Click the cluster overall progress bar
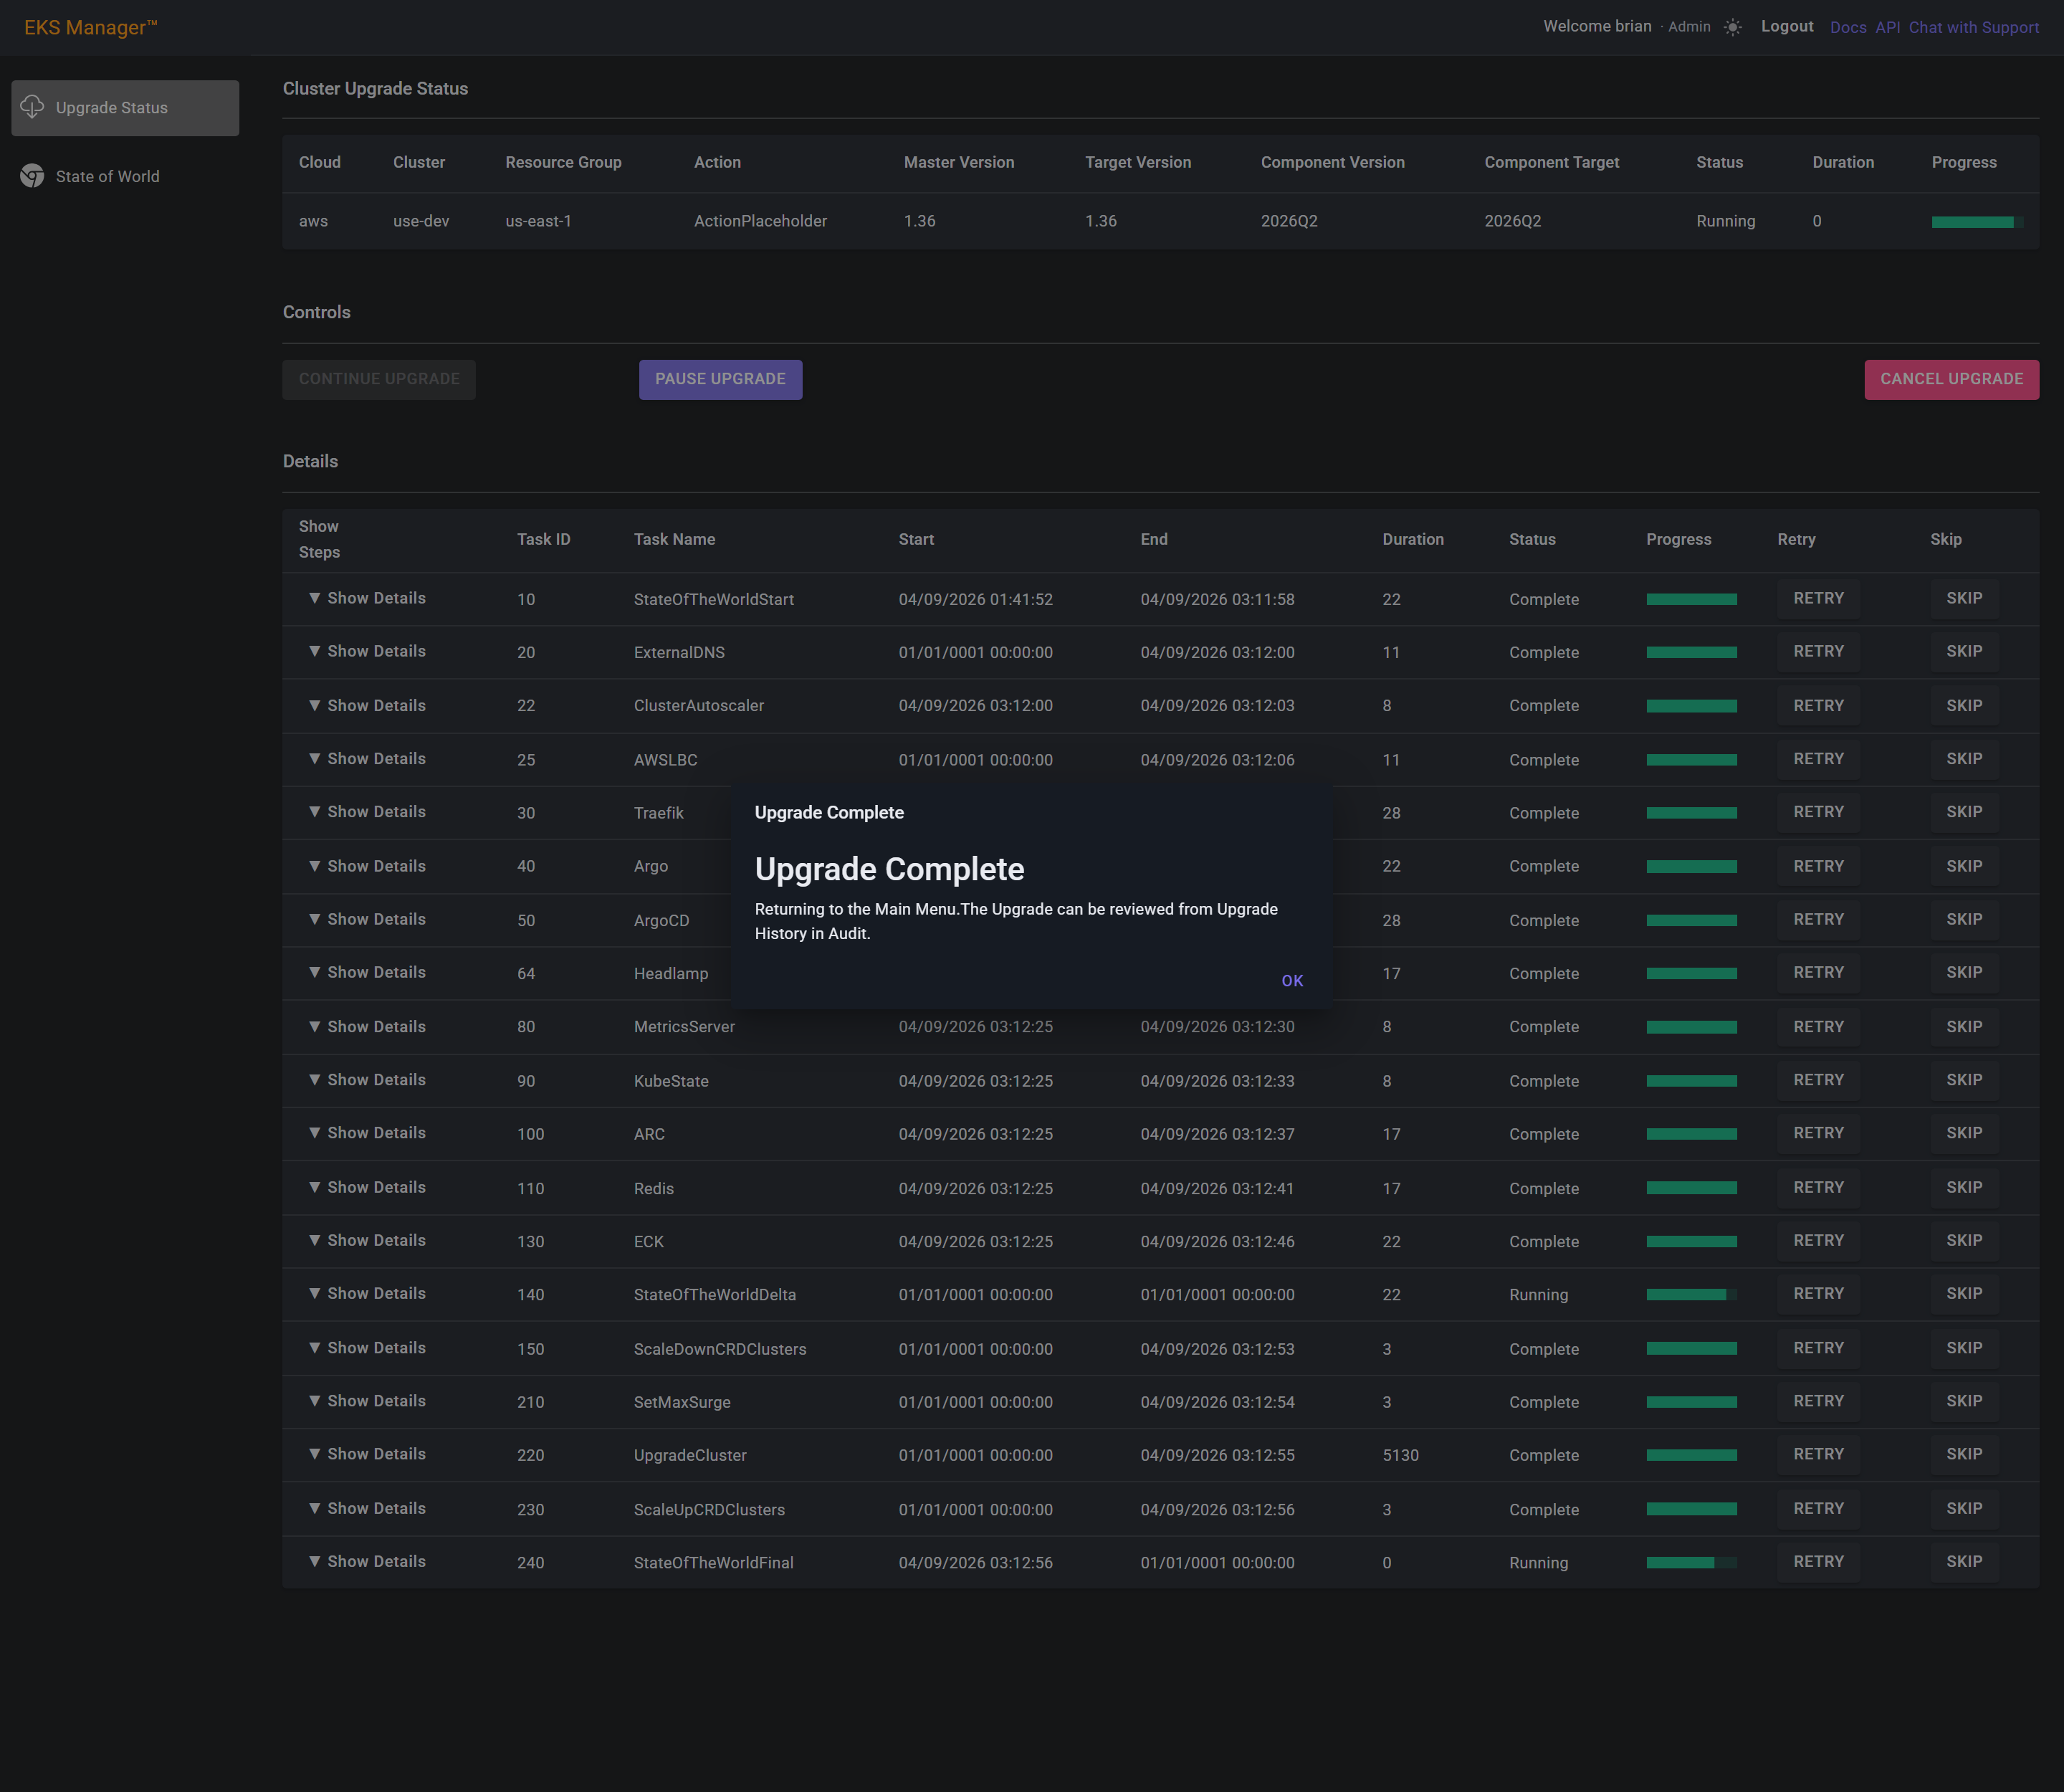This screenshot has width=2064, height=1792. coord(1977,222)
